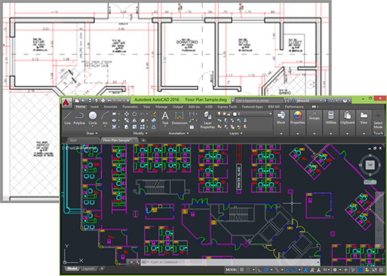Toggle the layer on/off lightbulb icon
387x276 pixels.
pyautogui.click(x=219, y=114)
